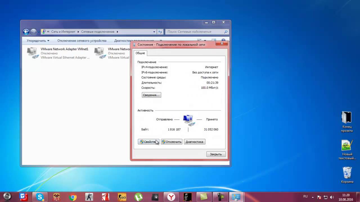Select the second VMware Network adapter icon
The height and width of the screenshot is (202, 360).
(100, 53)
